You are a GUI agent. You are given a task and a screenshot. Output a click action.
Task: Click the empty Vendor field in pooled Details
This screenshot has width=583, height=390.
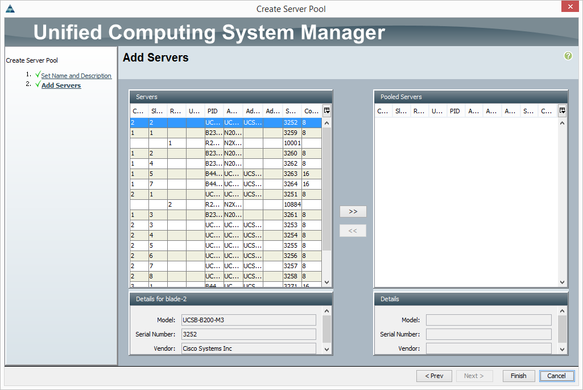tap(489, 348)
